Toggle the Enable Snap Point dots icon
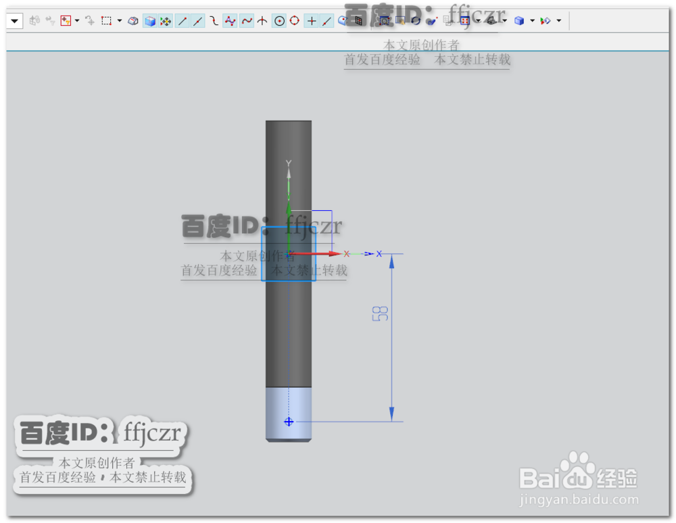 click(166, 21)
